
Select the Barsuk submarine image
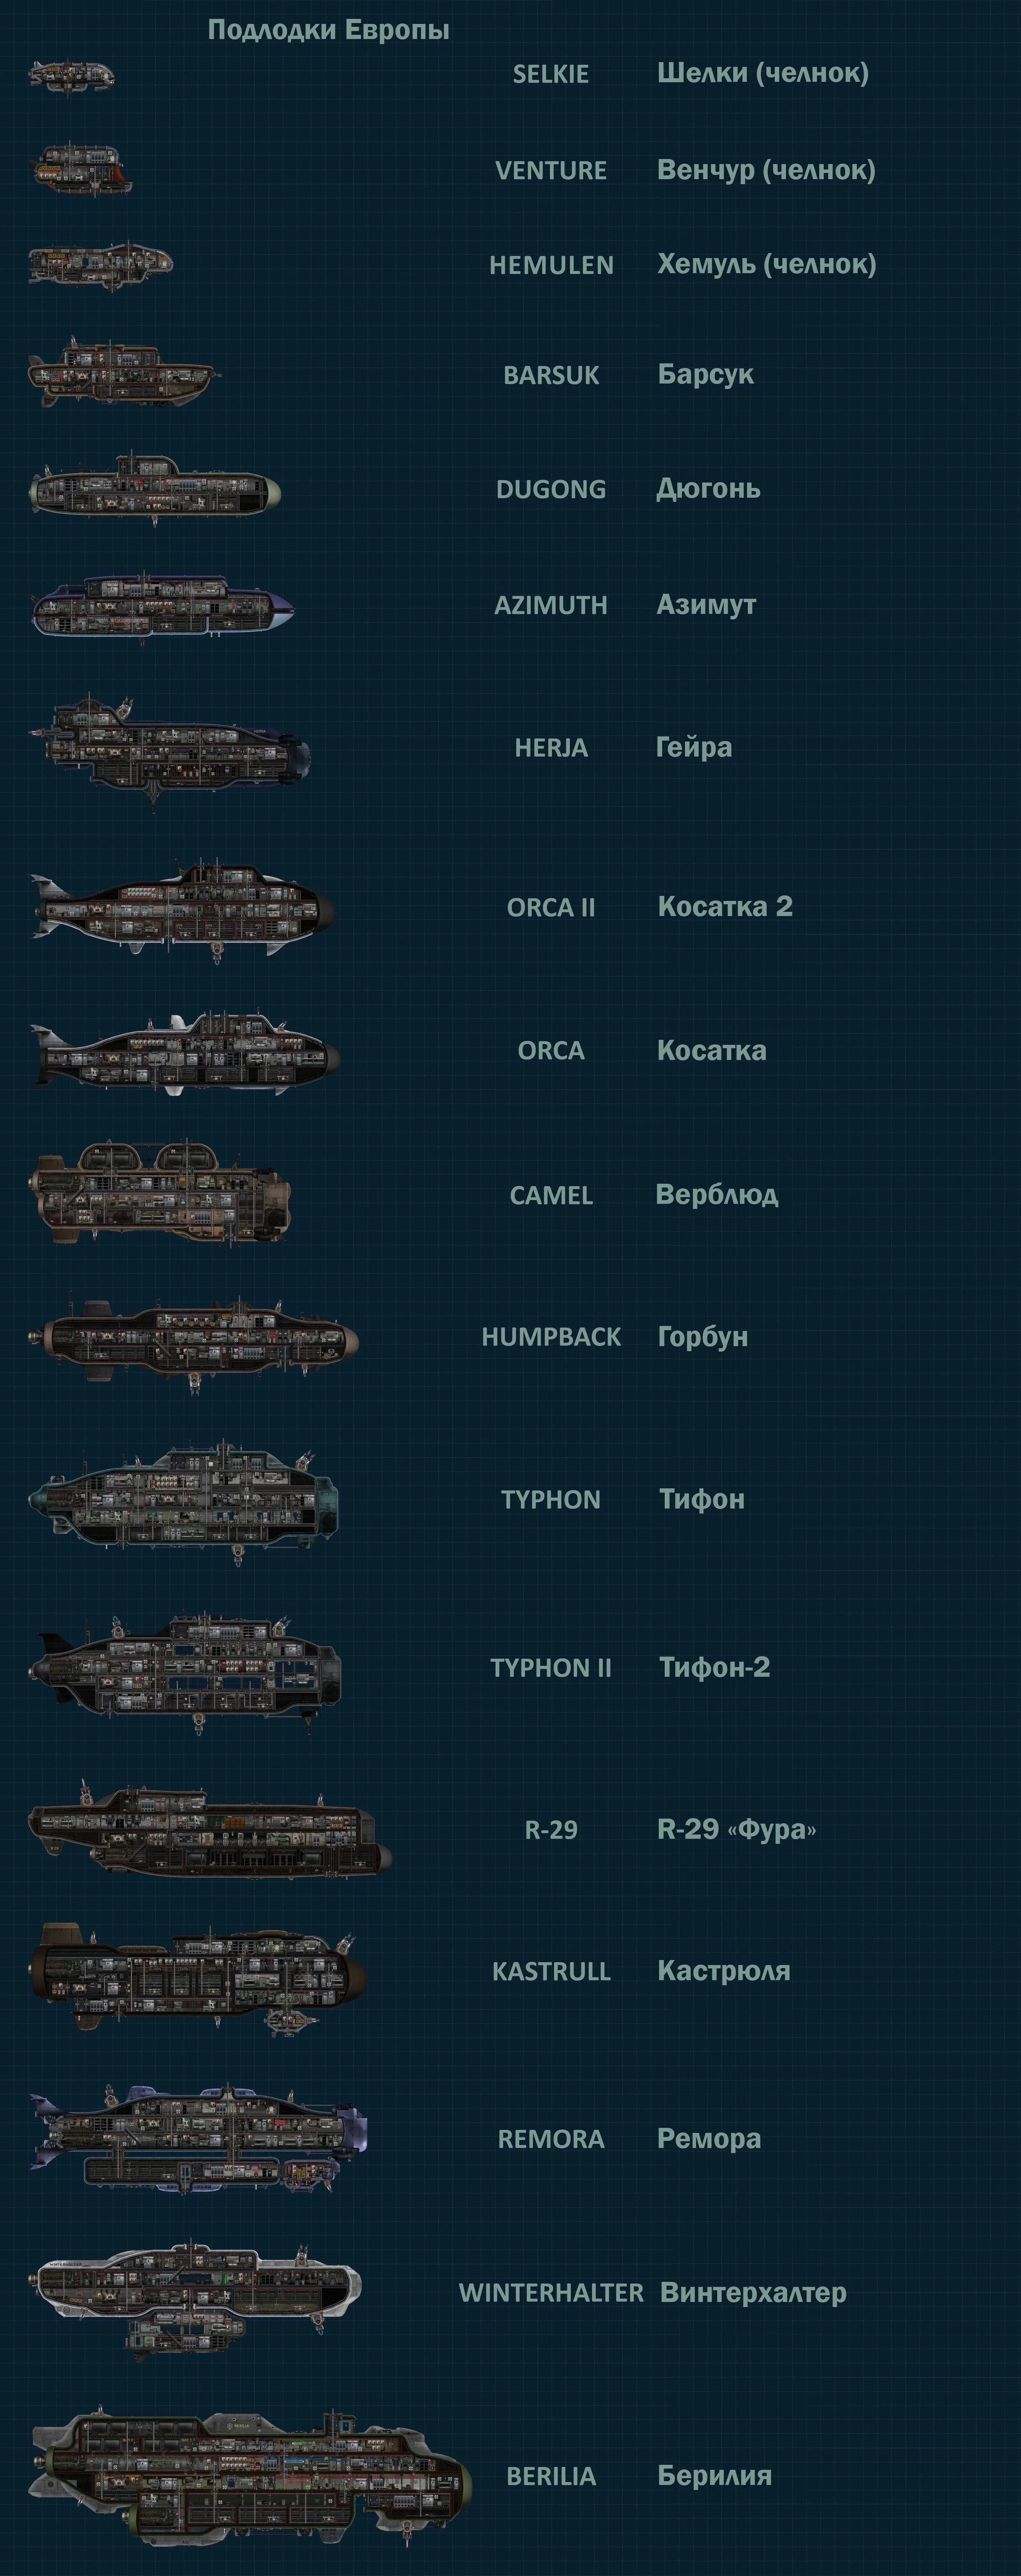[x=124, y=372]
